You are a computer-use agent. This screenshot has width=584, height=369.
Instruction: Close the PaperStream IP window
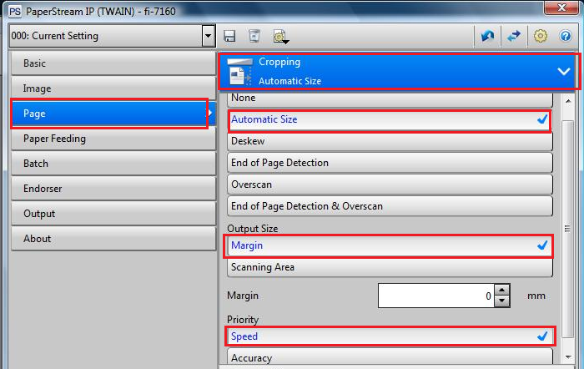(x=561, y=8)
